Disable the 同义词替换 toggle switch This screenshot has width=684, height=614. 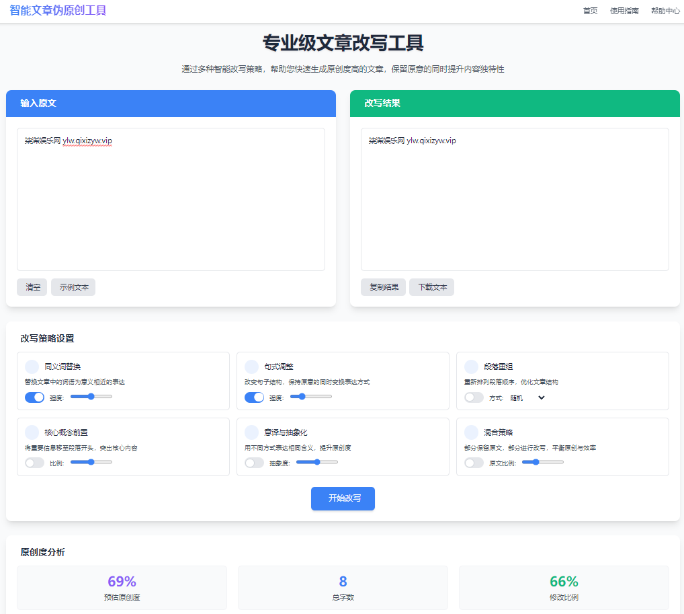tap(34, 397)
